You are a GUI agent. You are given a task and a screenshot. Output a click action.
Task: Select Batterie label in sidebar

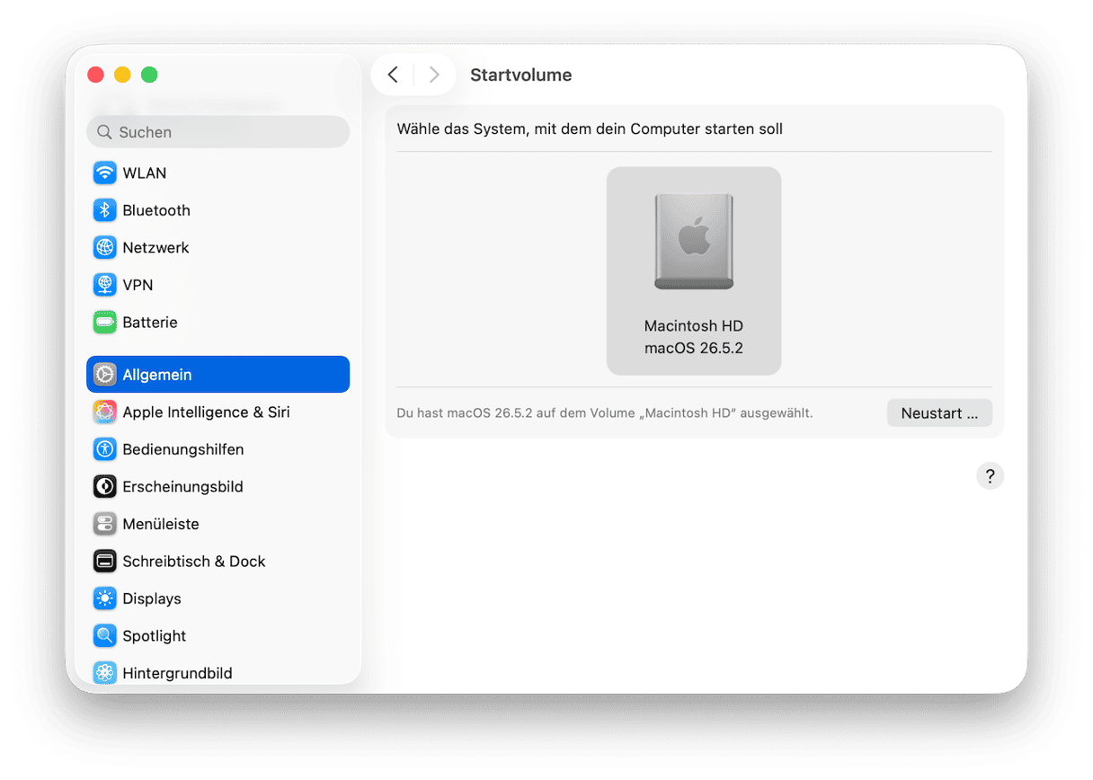tap(150, 322)
